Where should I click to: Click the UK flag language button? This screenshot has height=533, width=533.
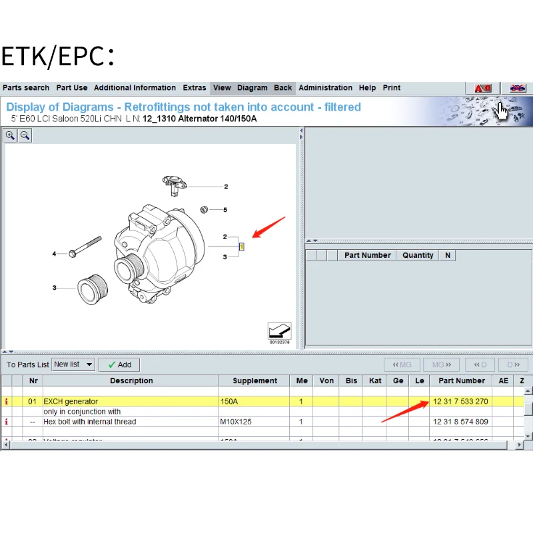click(x=518, y=89)
